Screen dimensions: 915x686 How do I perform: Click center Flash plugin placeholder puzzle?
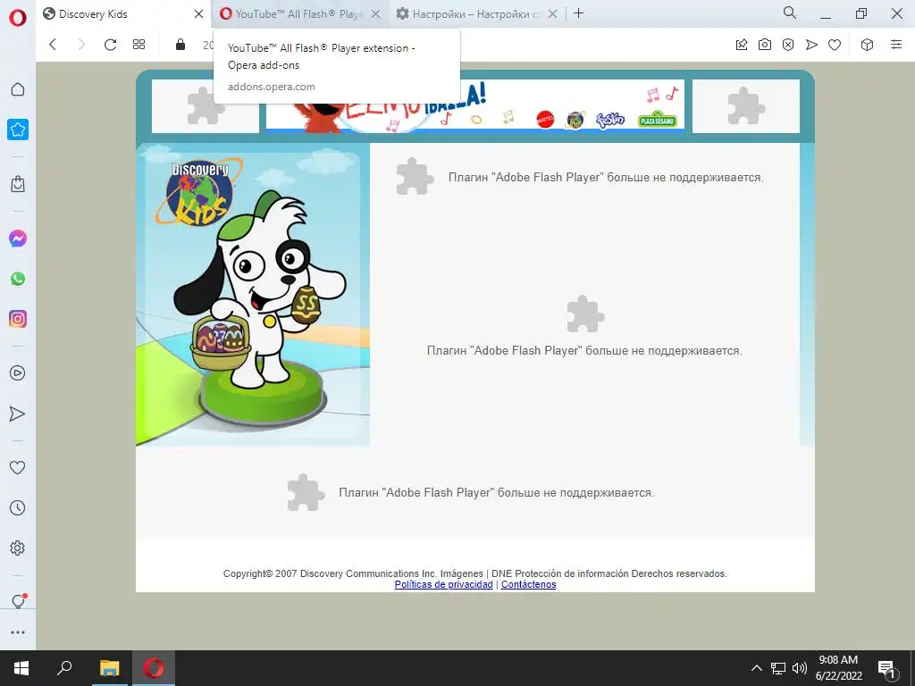(585, 314)
